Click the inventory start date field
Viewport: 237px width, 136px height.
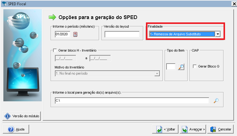point(65,58)
